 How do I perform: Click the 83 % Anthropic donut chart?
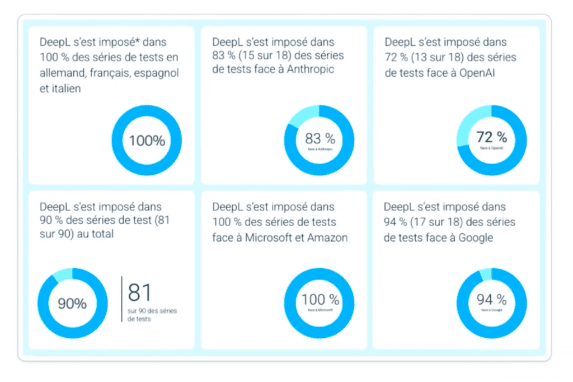coord(320,139)
